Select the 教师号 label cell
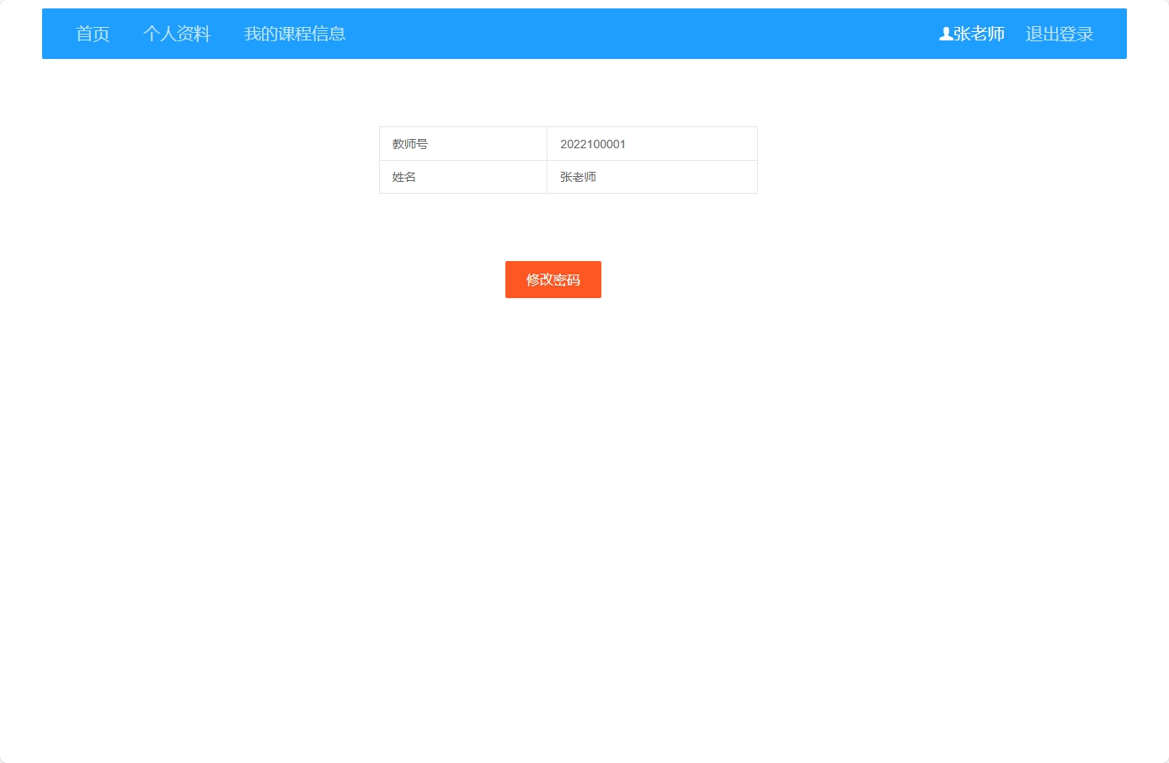Image resolution: width=1169 pixels, height=763 pixels. [x=463, y=144]
